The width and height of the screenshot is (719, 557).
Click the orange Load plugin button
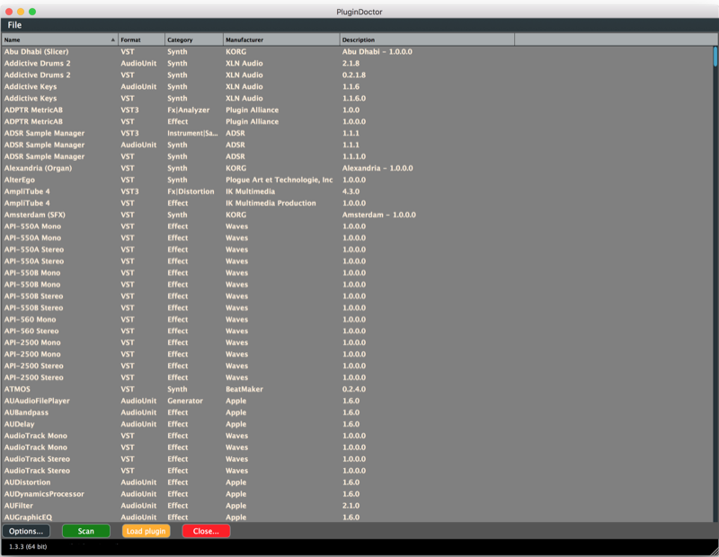(146, 531)
